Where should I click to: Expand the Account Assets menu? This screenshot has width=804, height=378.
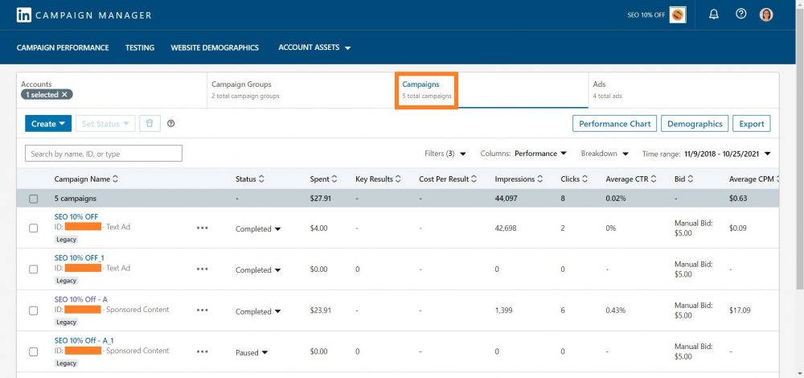click(314, 47)
